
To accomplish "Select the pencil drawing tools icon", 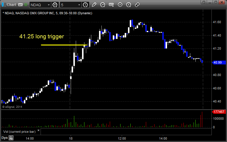I will (x=94, y=5).
